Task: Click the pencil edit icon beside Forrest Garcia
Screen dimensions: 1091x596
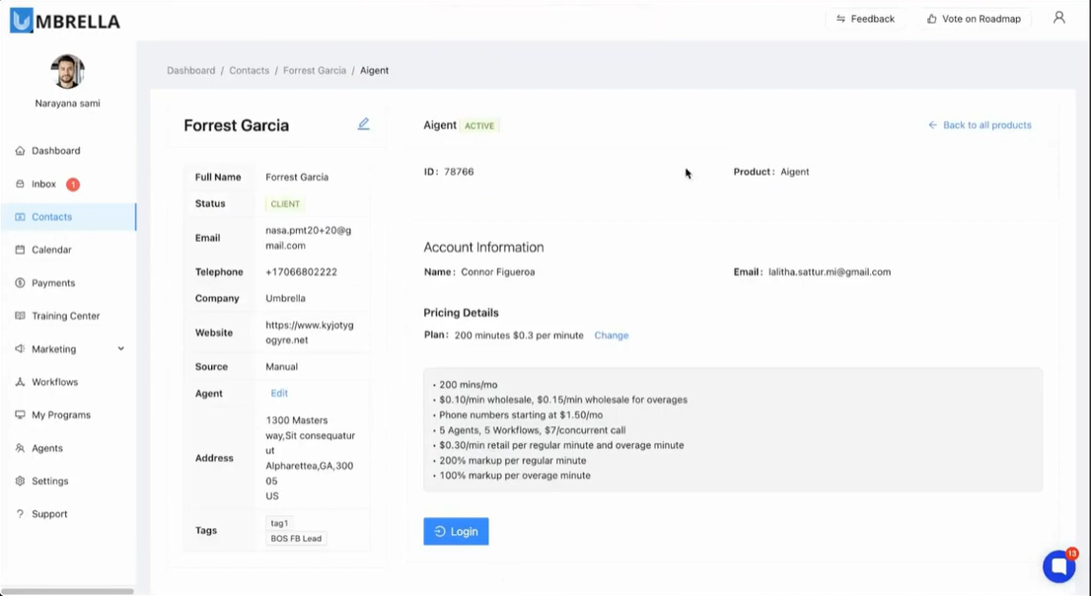Action: click(x=363, y=124)
